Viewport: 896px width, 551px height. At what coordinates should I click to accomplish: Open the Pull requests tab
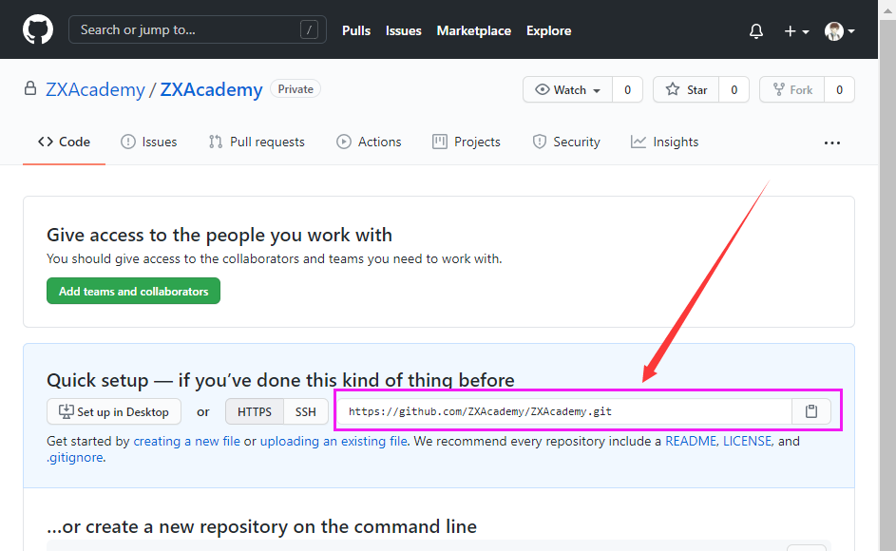[x=257, y=142]
